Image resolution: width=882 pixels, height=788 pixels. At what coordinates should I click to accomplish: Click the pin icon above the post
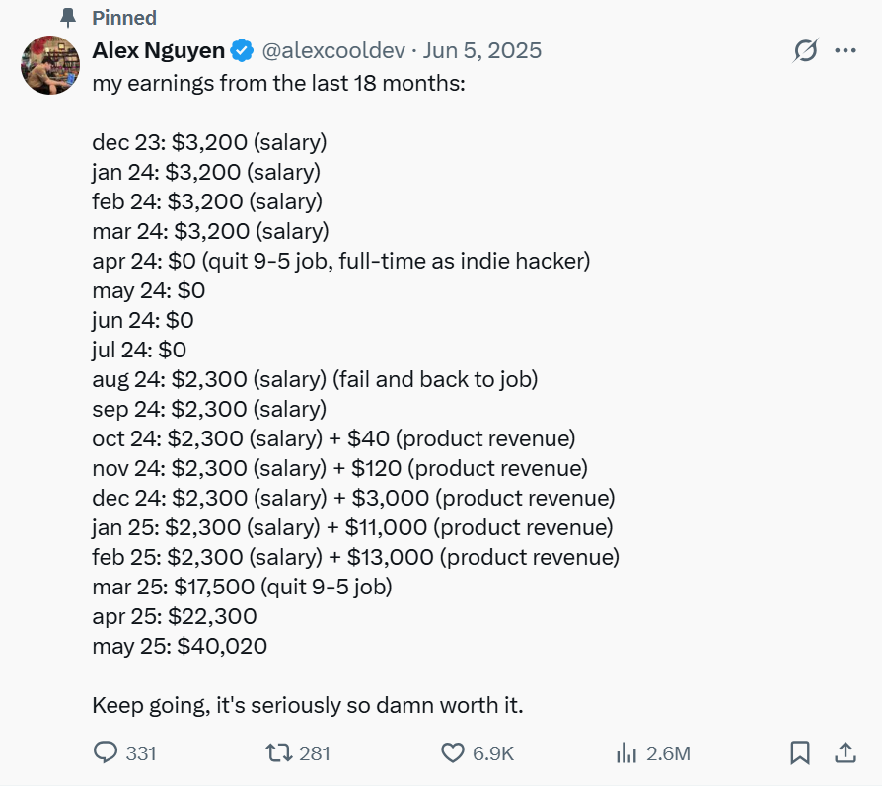pyautogui.click(x=67, y=18)
